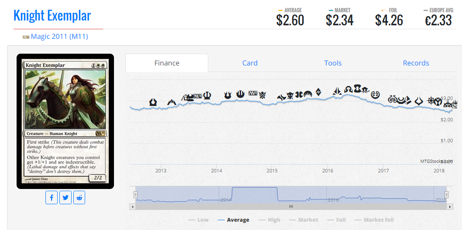Click the Hour of Devastation horns symbol
The width and height of the screenshot is (462, 230).
(419, 101)
